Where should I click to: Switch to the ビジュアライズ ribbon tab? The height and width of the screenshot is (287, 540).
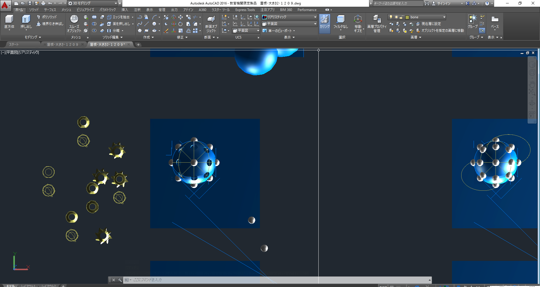[x=85, y=10]
